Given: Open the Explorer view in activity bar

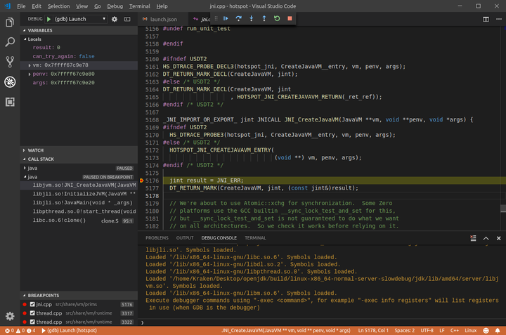Looking at the screenshot, I should (x=10, y=22).
